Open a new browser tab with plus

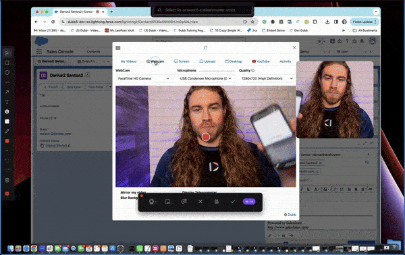pyautogui.click(x=111, y=11)
